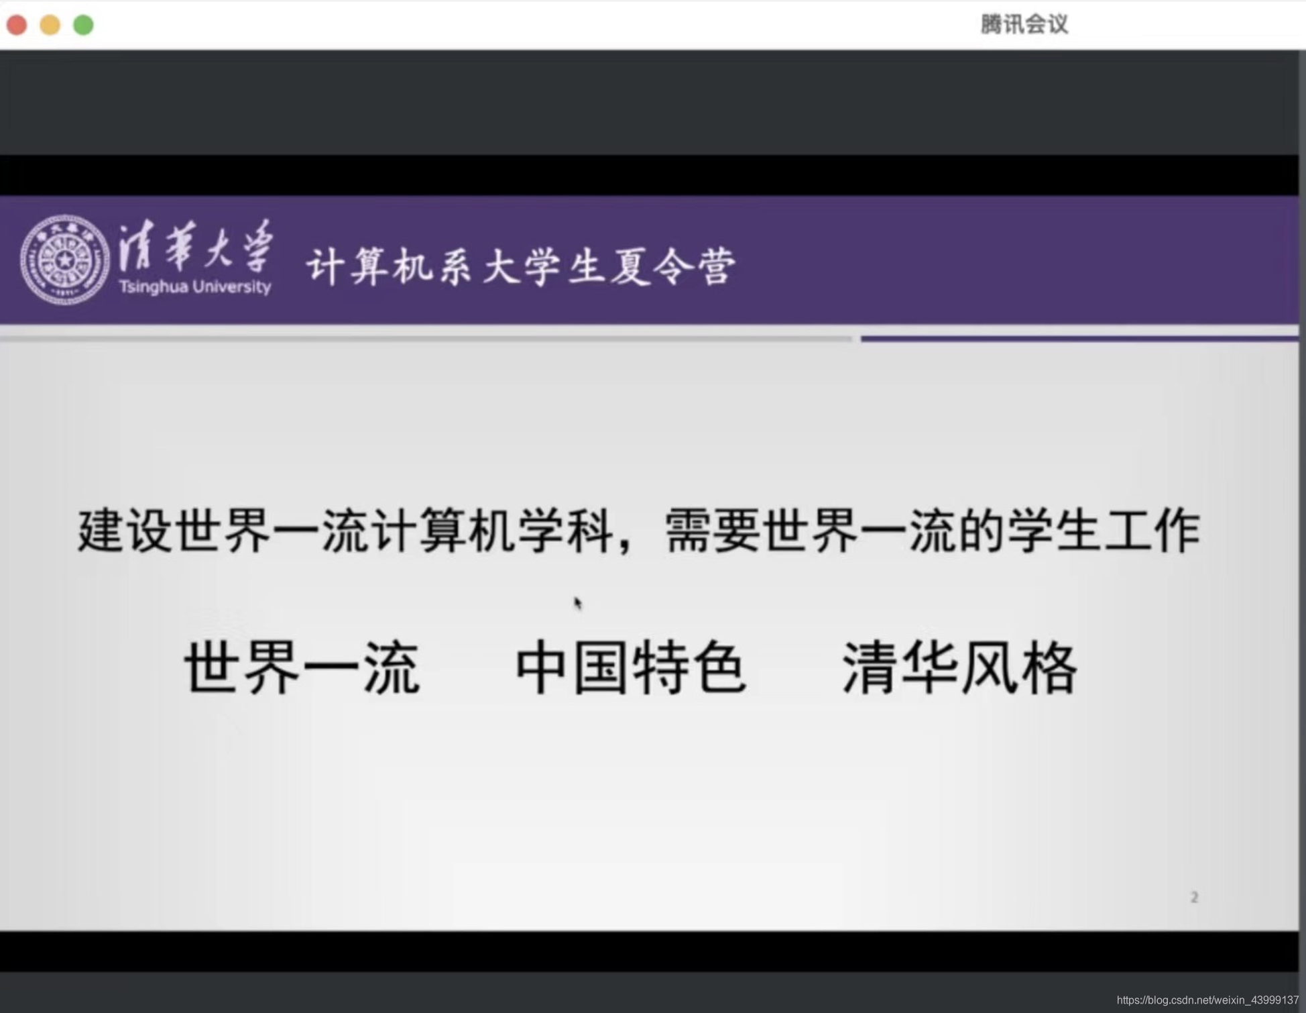Click the sentence starting with 建设世界一流计算机学科
The width and height of the screenshot is (1306, 1013).
(x=345, y=531)
